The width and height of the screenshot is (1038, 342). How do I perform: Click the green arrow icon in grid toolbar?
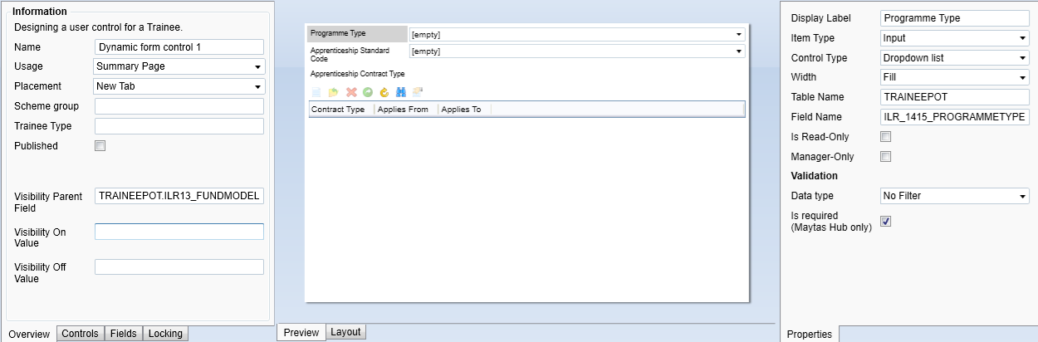(x=367, y=92)
